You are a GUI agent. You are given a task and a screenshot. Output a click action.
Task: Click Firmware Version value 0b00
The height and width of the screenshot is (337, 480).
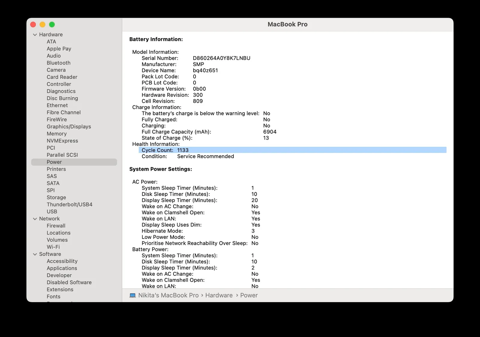pyautogui.click(x=199, y=89)
